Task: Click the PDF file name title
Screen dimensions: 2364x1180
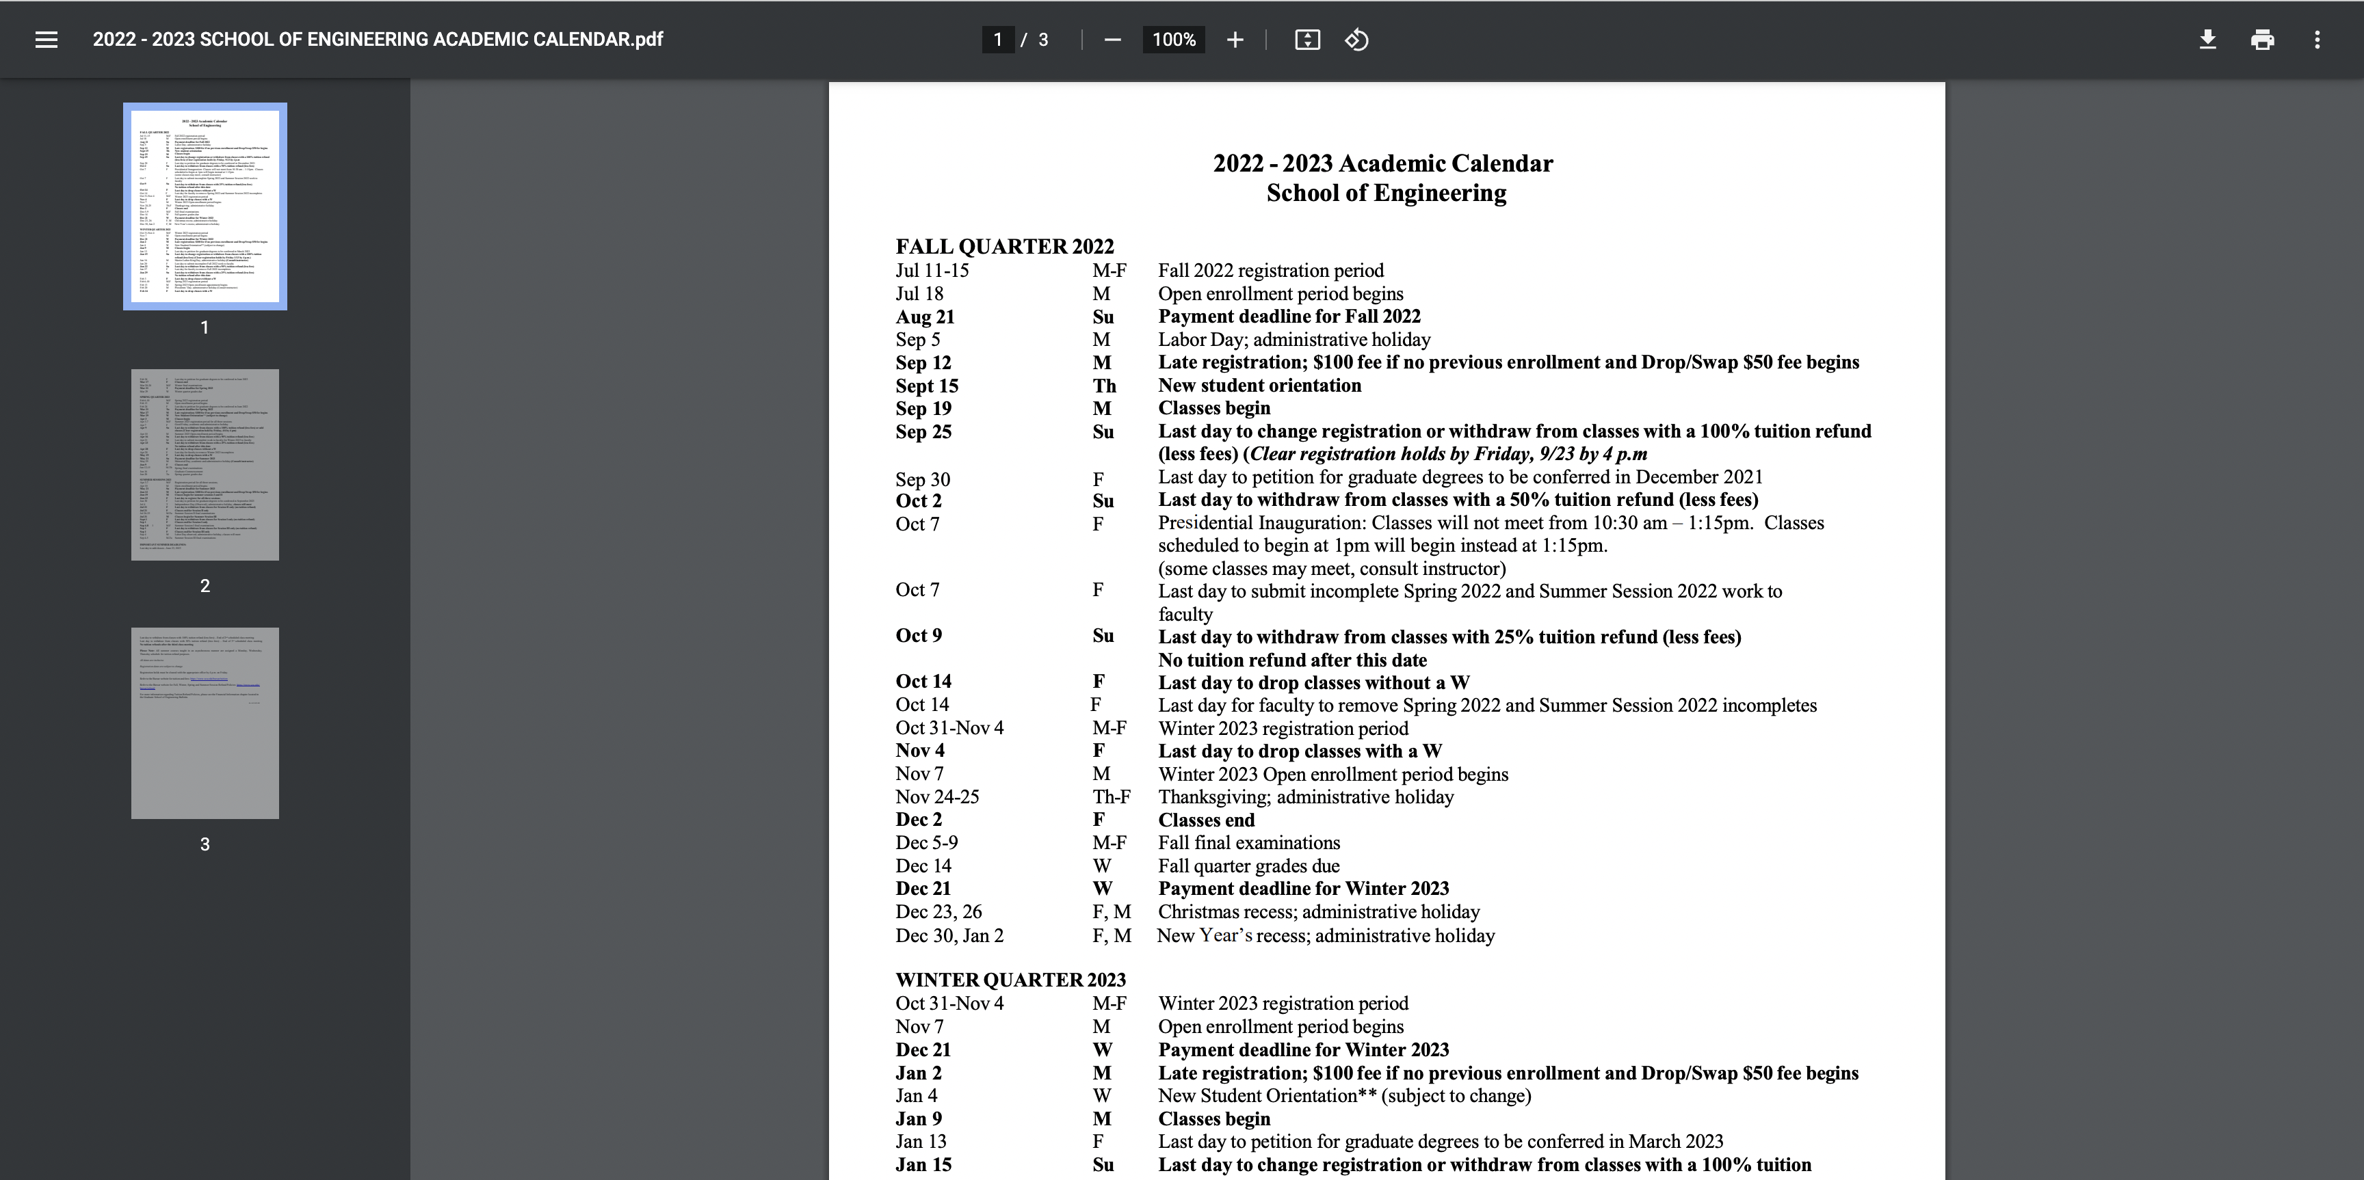Action: click(x=377, y=40)
